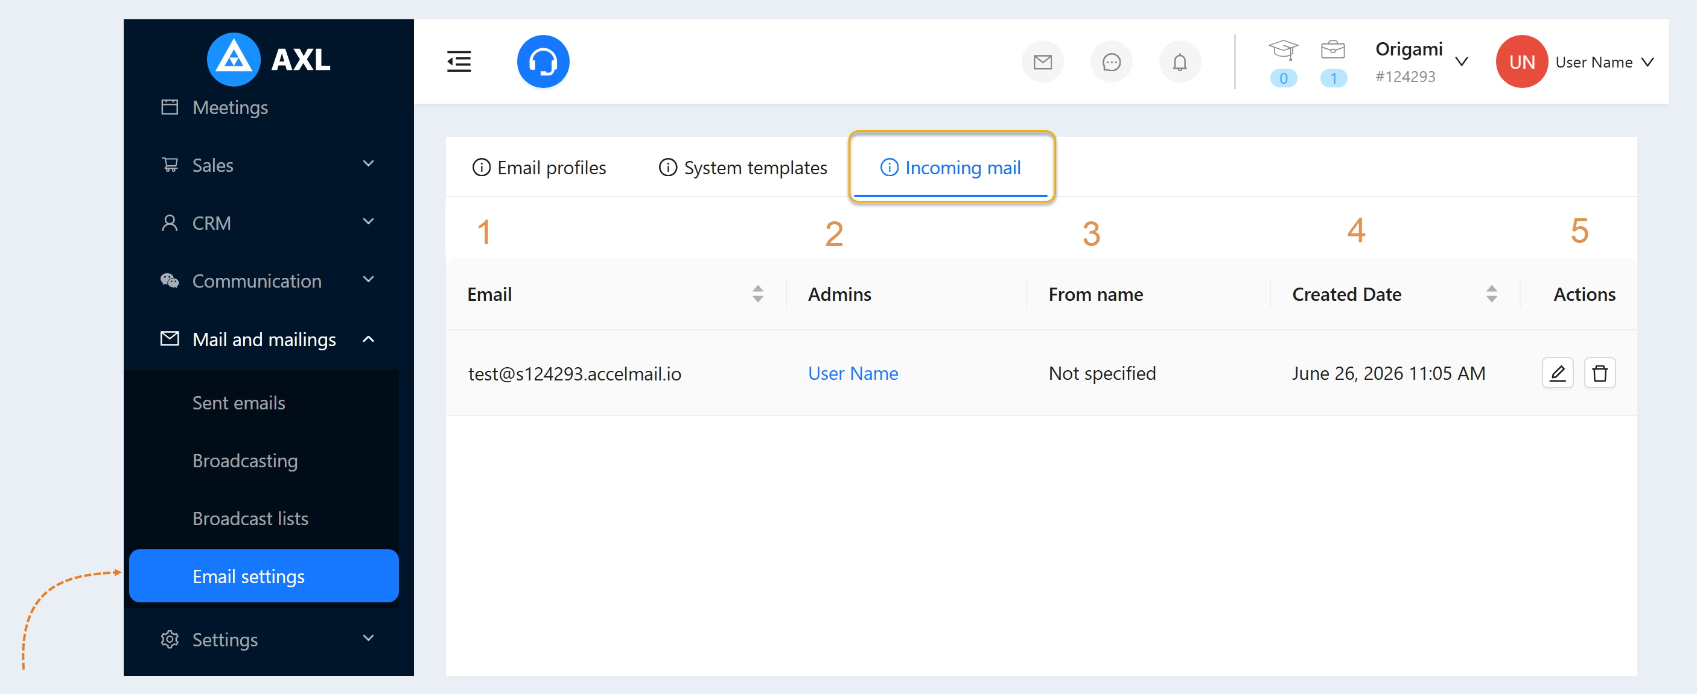This screenshot has width=1697, height=694.
Task: Switch to the System templates tab
Action: (742, 167)
